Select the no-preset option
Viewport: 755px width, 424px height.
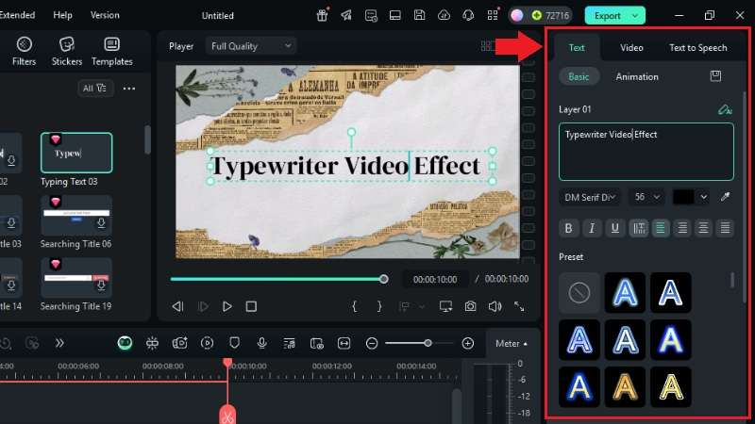coord(579,292)
